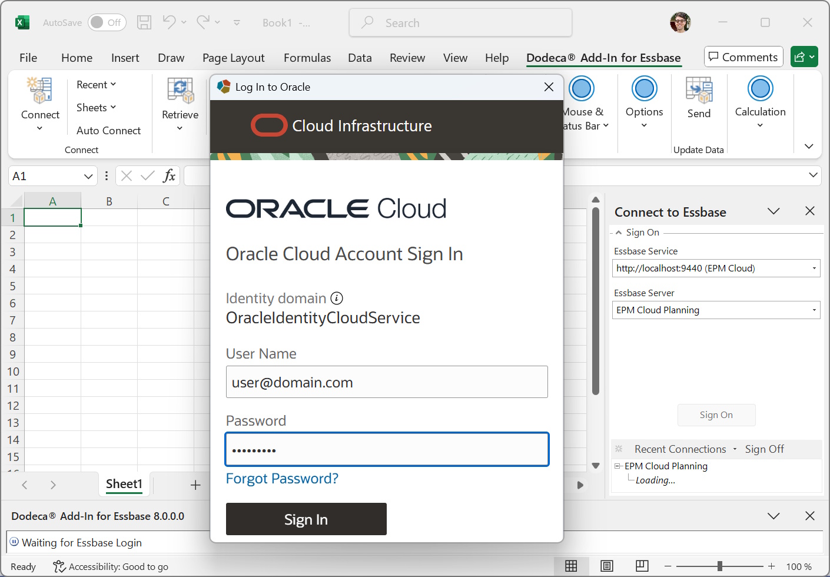Viewport: 830px width, 577px height.
Task: Click the Retrieve icon in ribbon
Action: [x=180, y=90]
